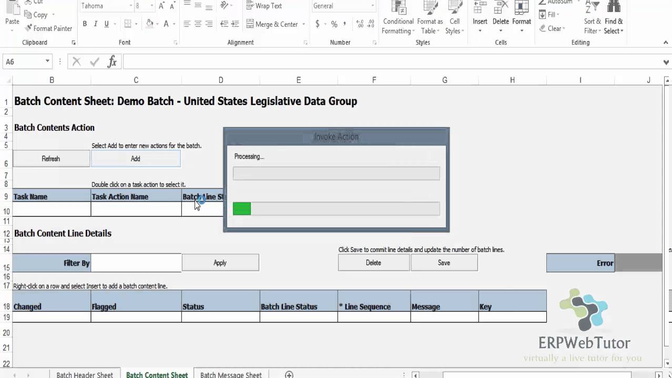
Task: Align text right
Action: point(209,24)
